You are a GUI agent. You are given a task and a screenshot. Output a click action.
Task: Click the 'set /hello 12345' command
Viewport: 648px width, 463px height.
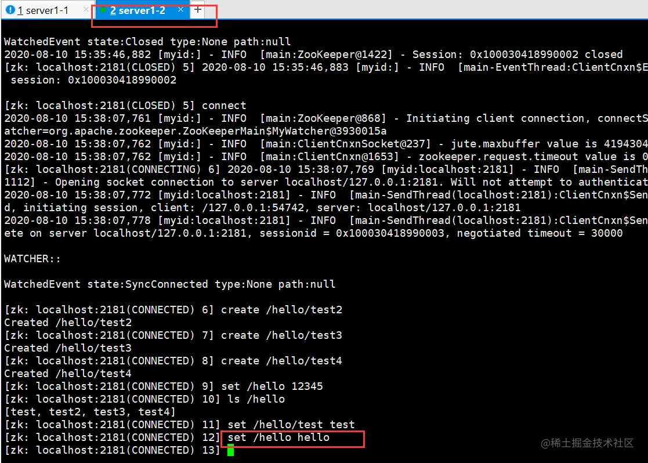tap(272, 386)
